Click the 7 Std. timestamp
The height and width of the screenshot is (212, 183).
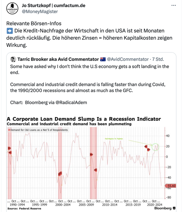(158, 59)
